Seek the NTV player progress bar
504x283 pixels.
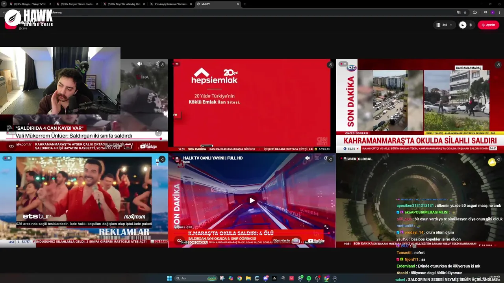point(84,139)
